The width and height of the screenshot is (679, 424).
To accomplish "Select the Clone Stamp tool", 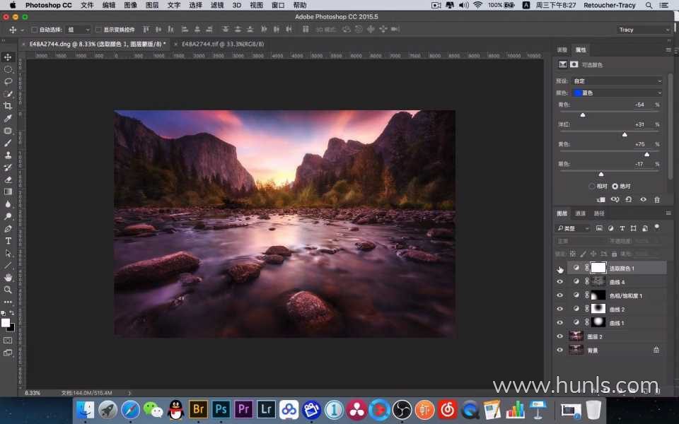I will coord(8,155).
